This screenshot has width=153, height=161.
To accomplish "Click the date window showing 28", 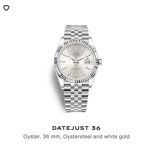I will [88, 62].
